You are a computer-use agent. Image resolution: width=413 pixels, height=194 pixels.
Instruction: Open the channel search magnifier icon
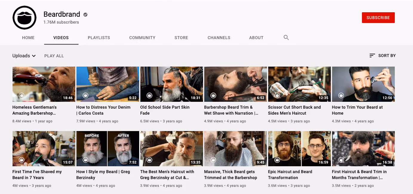(286, 38)
